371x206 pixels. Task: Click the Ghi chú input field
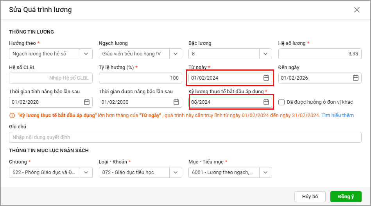pos(185,137)
